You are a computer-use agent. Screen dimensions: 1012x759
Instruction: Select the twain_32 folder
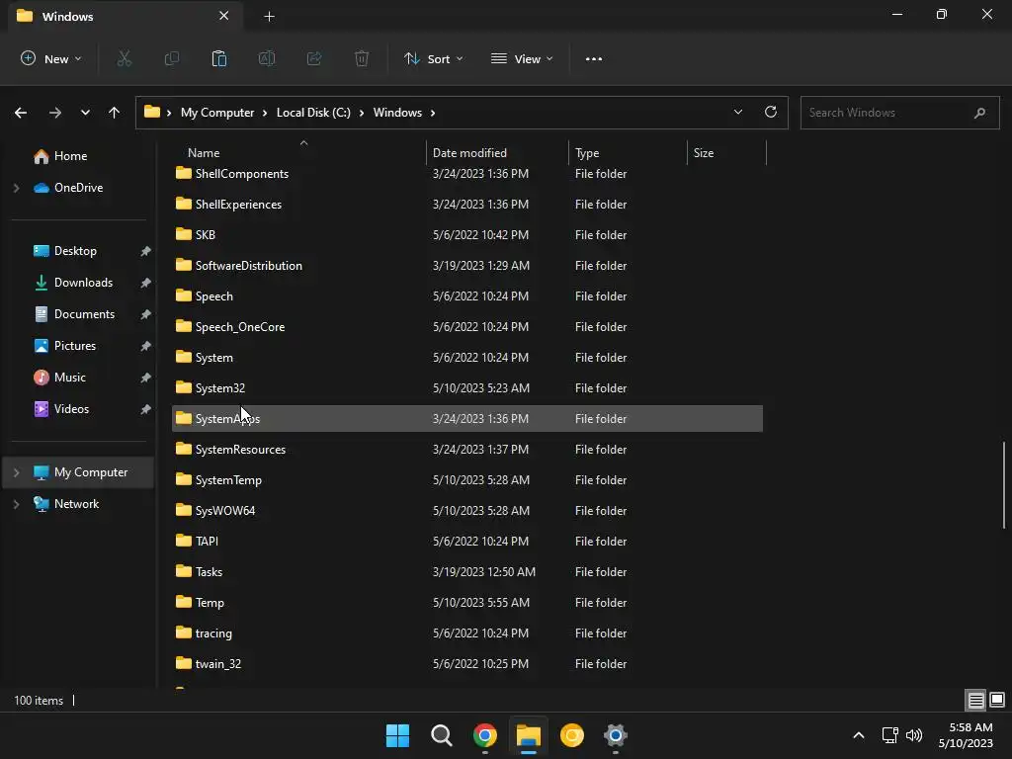pyautogui.click(x=467, y=664)
